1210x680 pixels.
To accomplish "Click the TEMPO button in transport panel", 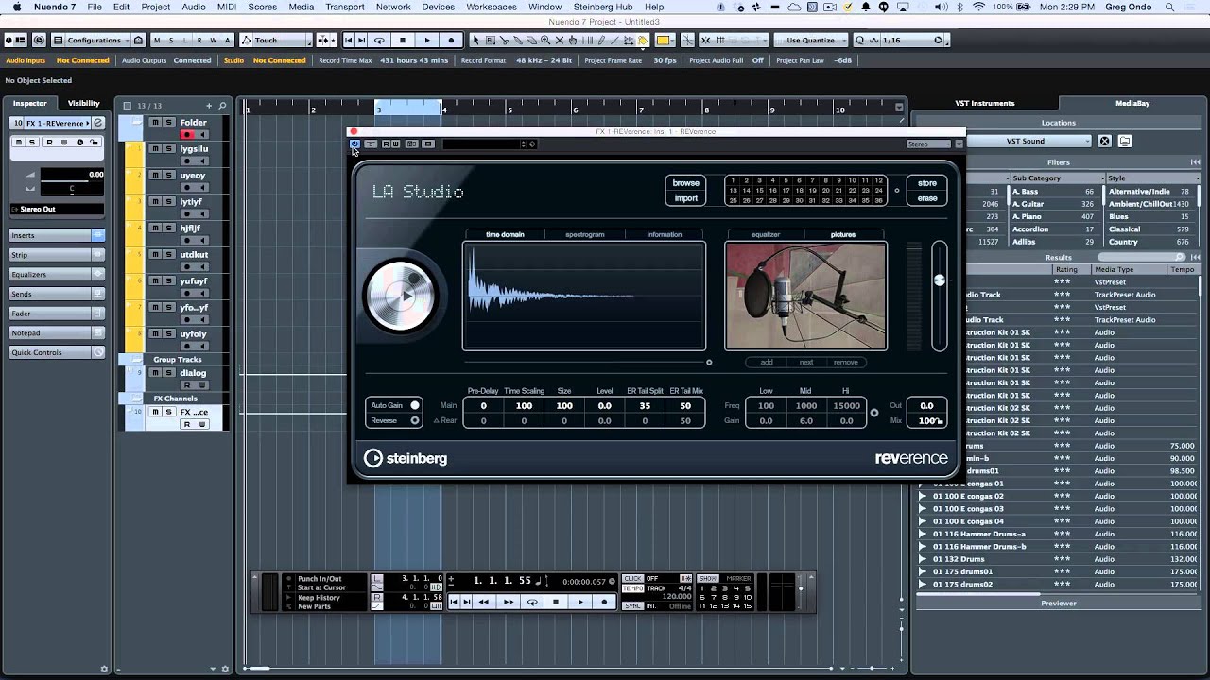I will [632, 588].
